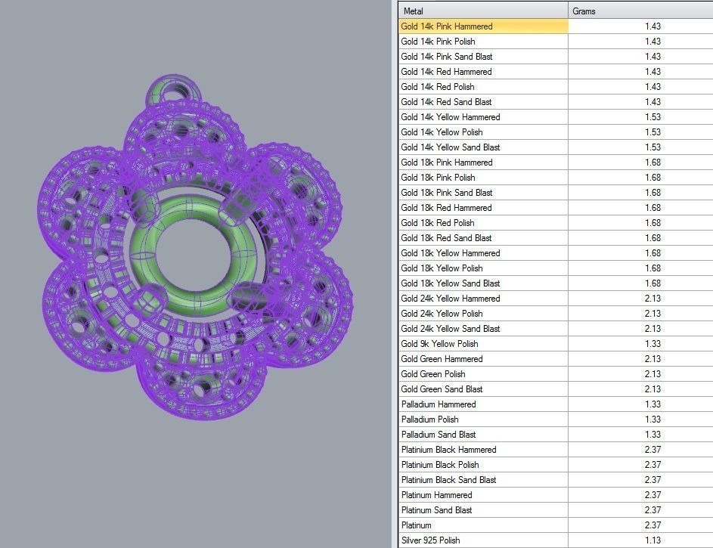Click the pendant bail loop at top
Image resolution: width=713 pixels, height=548 pixels.
[x=175, y=90]
